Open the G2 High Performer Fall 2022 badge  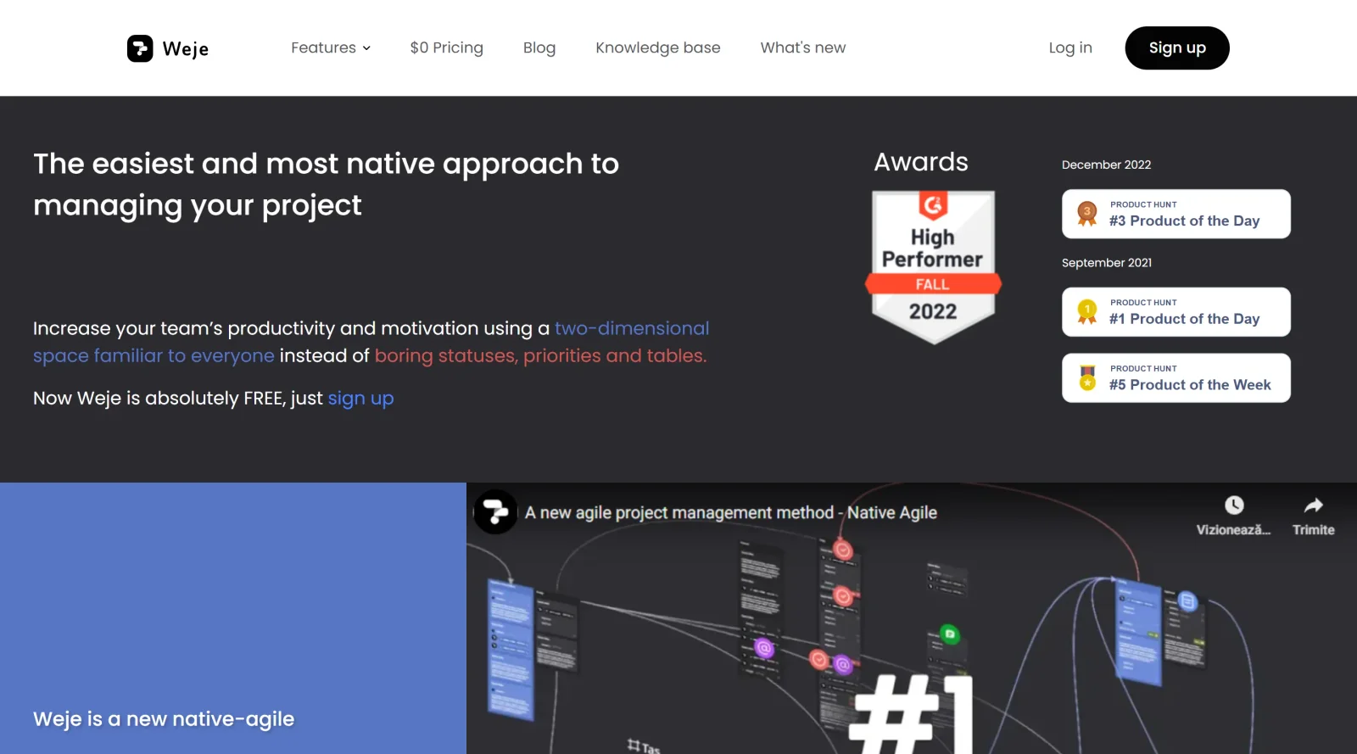click(x=933, y=267)
